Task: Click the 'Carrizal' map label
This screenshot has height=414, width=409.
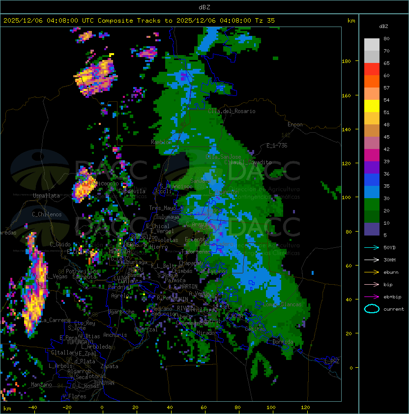Action: coord(146,329)
